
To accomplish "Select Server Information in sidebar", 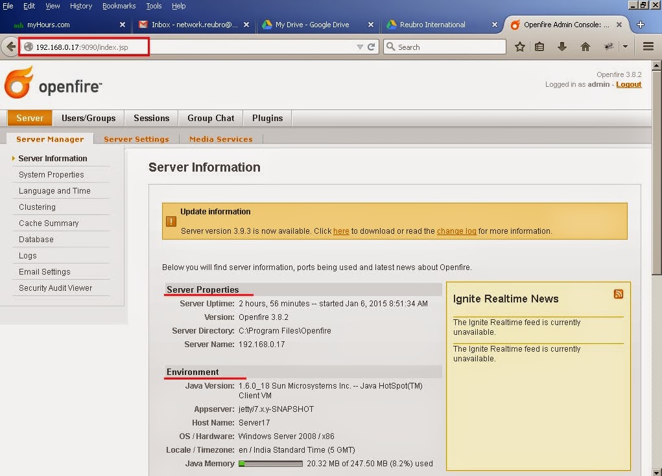I will 53,159.
